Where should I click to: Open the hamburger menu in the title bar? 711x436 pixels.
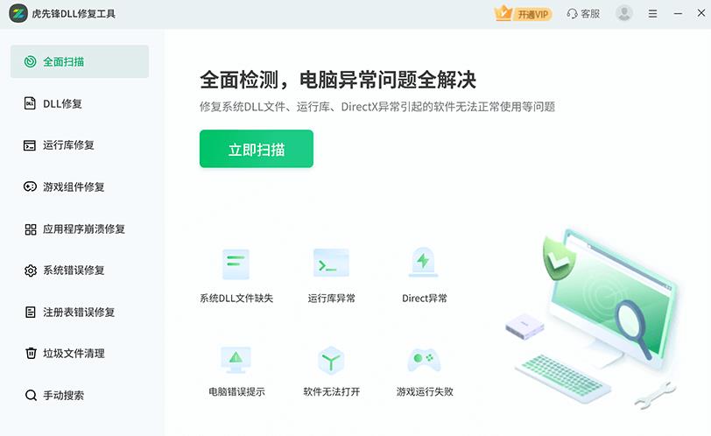pyautogui.click(x=652, y=14)
